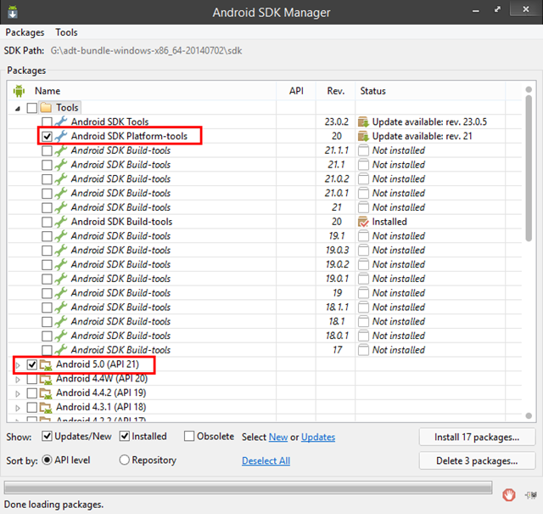Check the Build-tools rev 20 checkbox
The width and height of the screenshot is (543, 514).
(x=47, y=222)
